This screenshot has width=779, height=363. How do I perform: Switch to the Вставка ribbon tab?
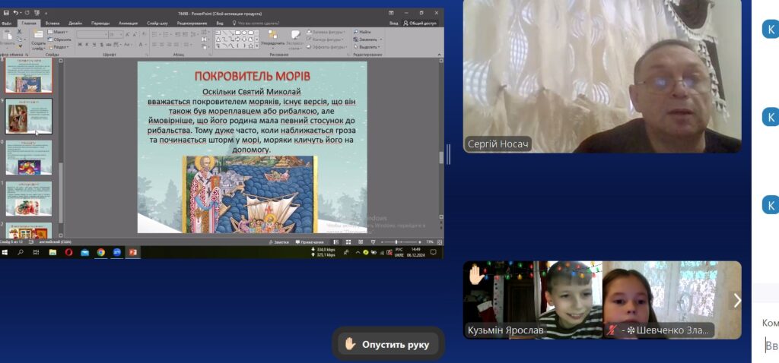(52, 23)
